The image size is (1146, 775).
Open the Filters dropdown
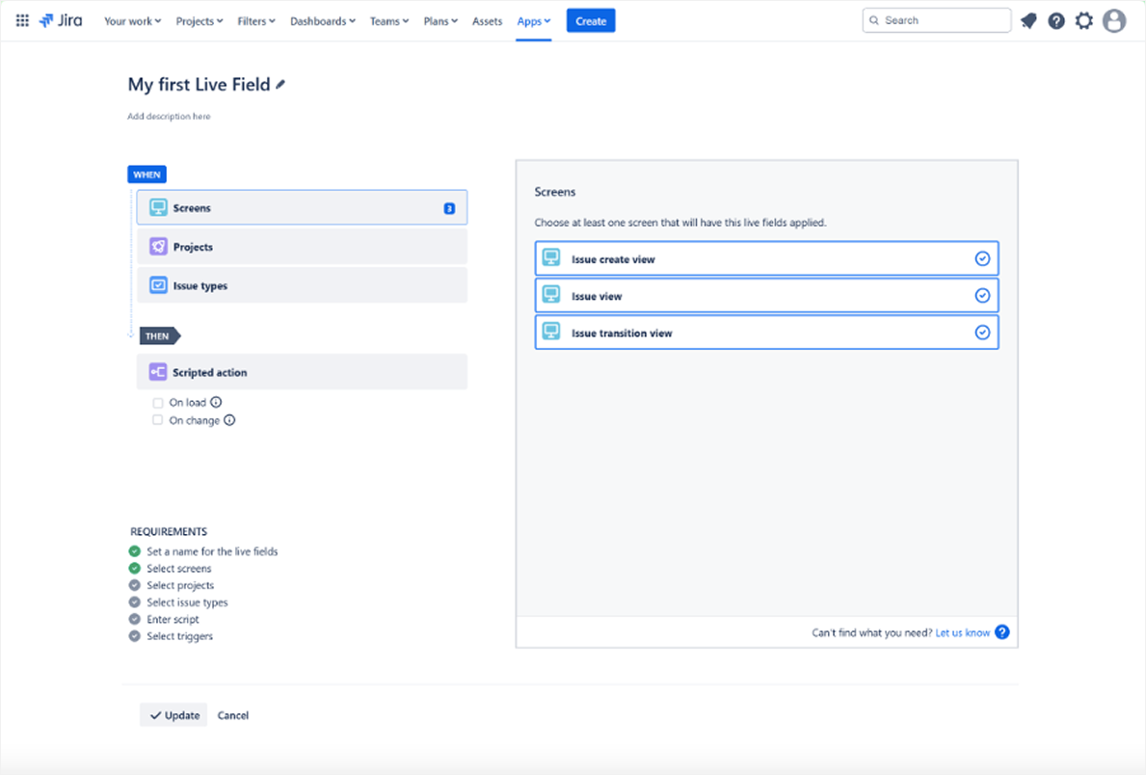tap(255, 21)
